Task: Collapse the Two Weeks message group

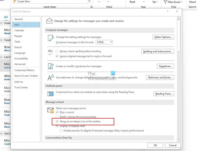Action: [x=1, y=134]
